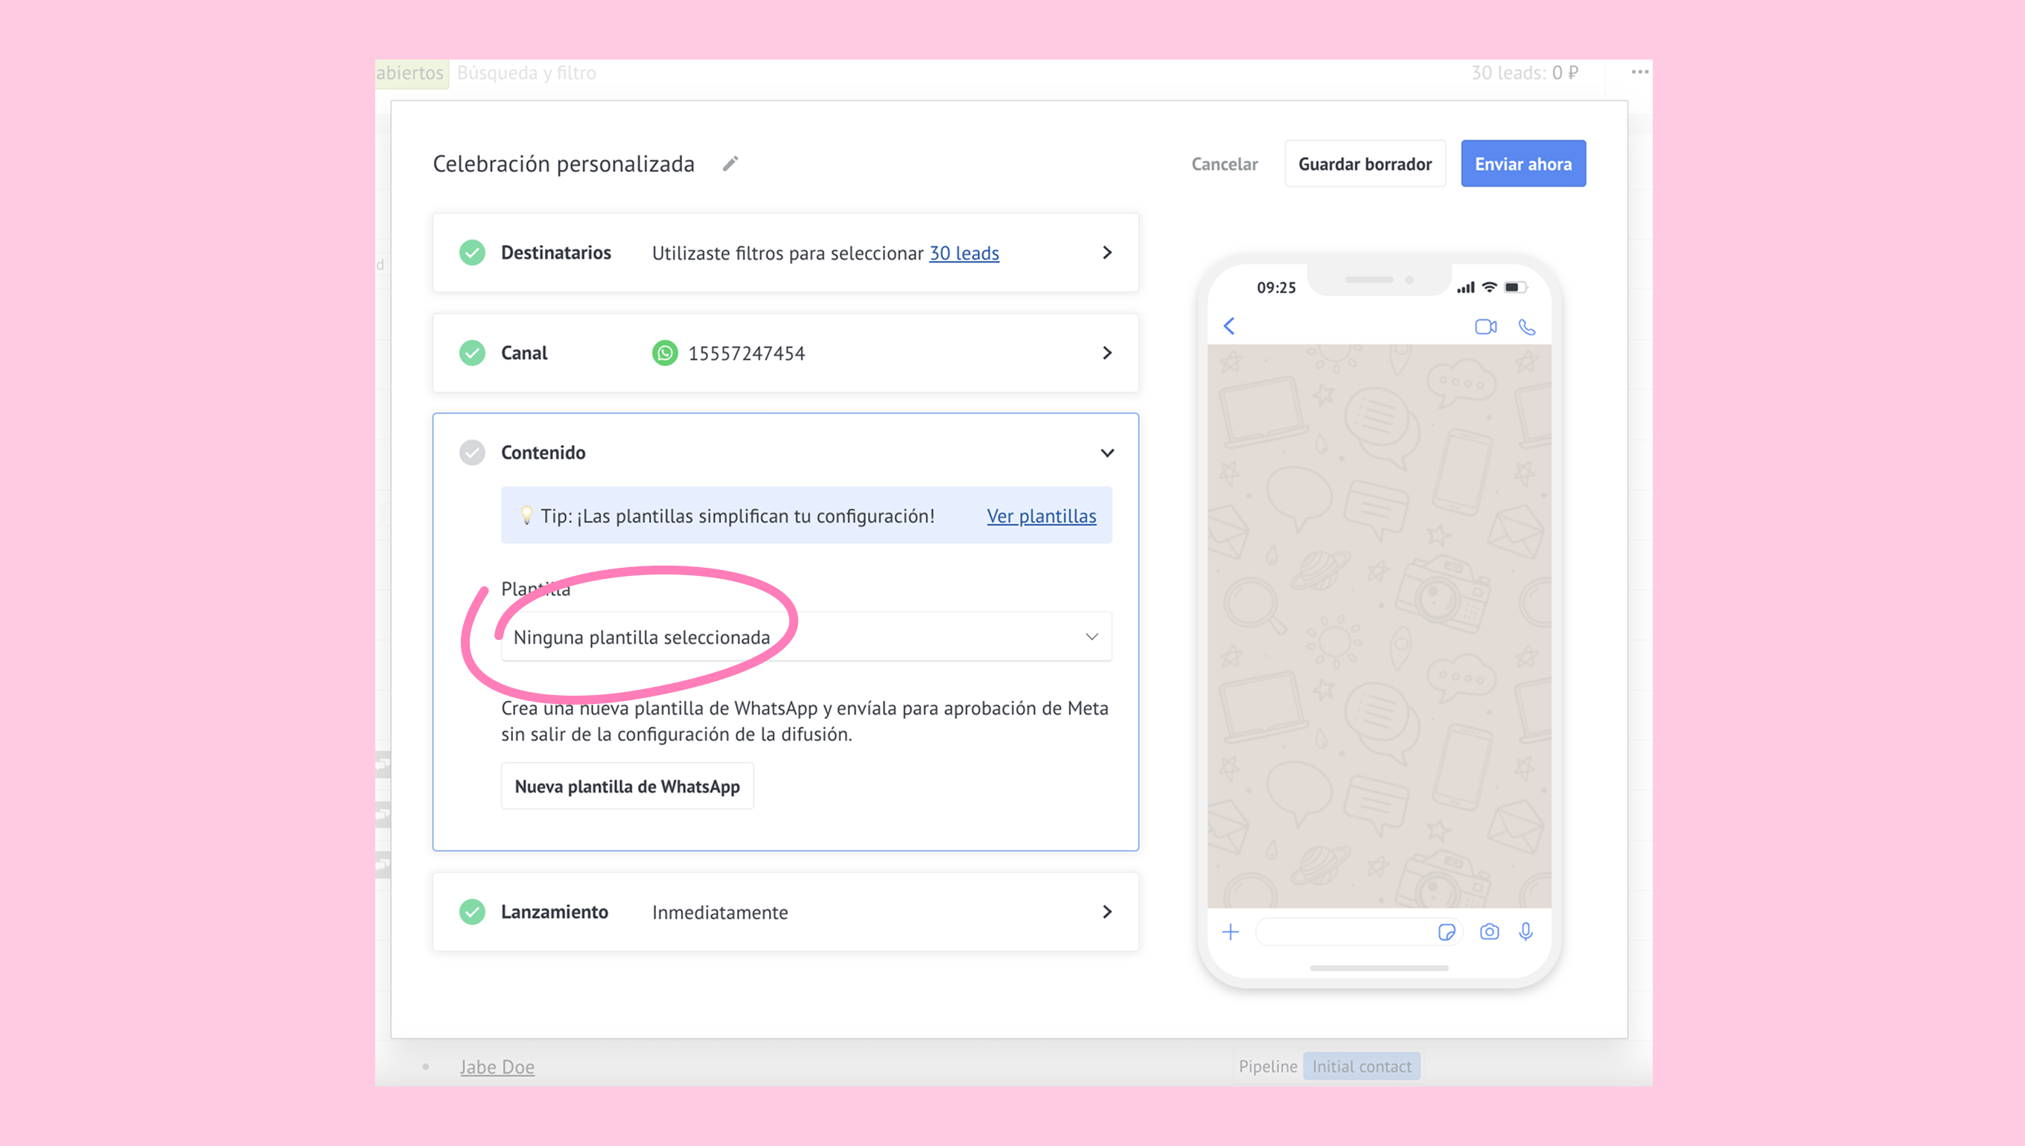Screen dimensions: 2025x1146
Task: Open the Plantilla dropdown
Action: tap(806, 637)
